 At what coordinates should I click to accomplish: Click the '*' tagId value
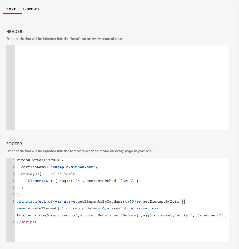79,181
